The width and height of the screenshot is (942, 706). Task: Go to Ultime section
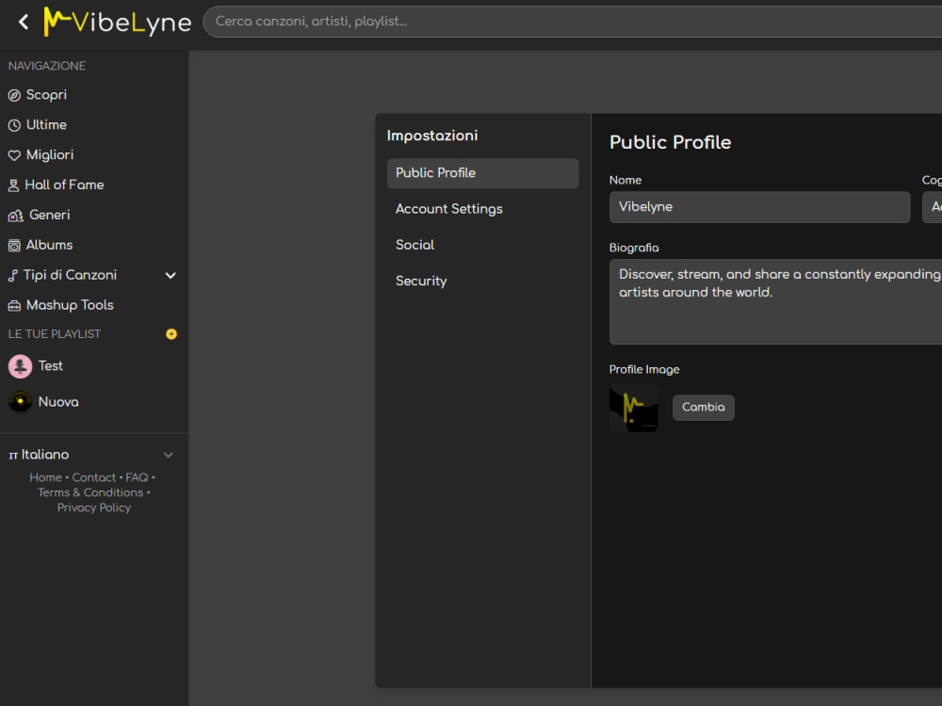(46, 125)
